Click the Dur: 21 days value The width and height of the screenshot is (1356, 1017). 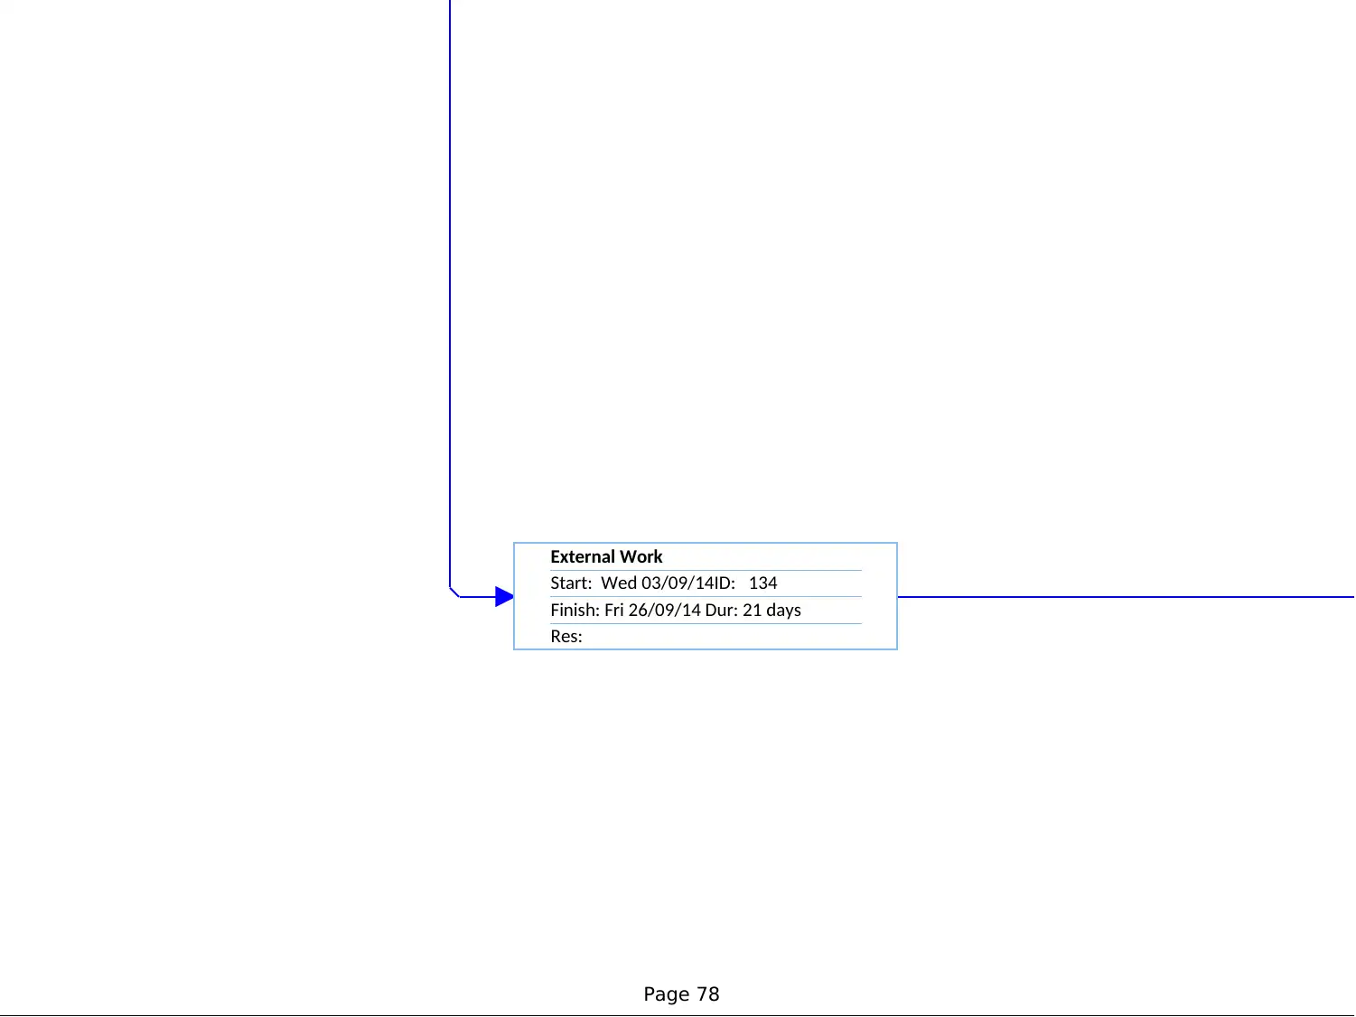coord(753,611)
